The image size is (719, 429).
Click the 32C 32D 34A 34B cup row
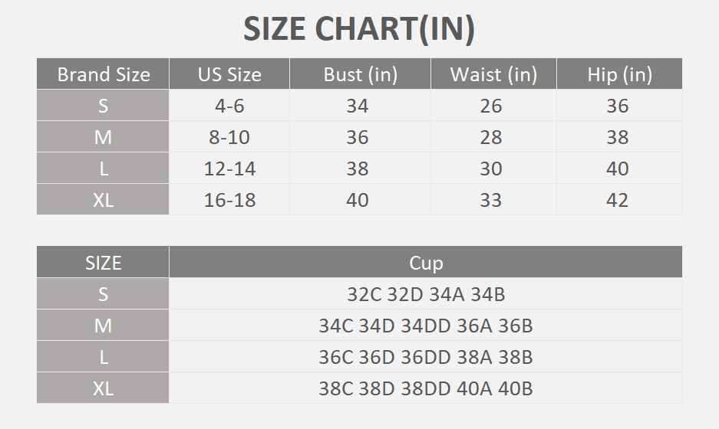(426, 294)
